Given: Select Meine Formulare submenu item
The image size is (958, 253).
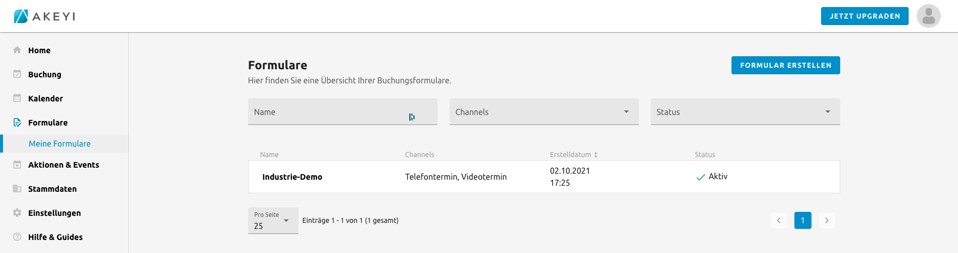Looking at the screenshot, I should click(59, 144).
